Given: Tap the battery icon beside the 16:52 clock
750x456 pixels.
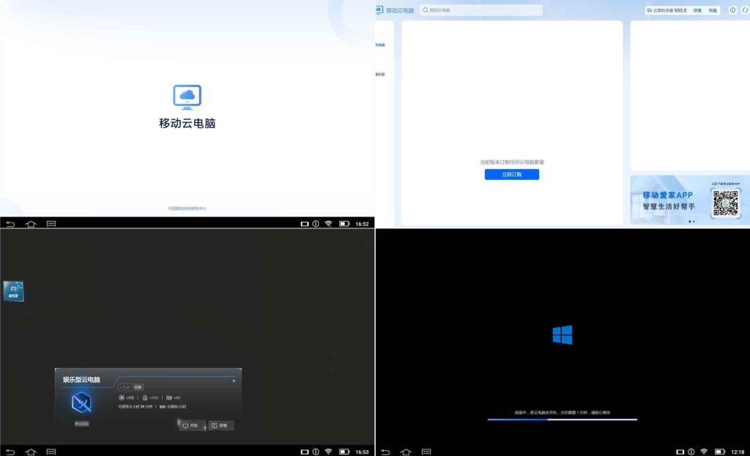Looking at the screenshot, I should [344, 224].
